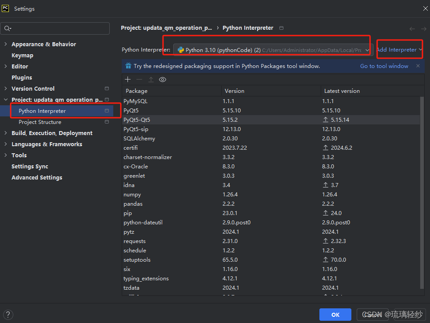The width and height of the screenshot is (430, 323).
Task: Select the PyMySQL package row
Action: (271, 101)
